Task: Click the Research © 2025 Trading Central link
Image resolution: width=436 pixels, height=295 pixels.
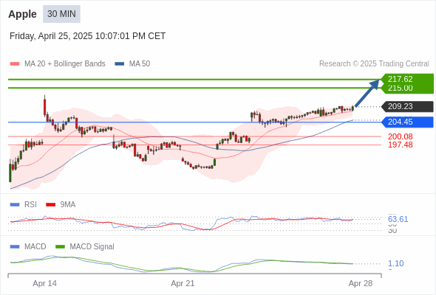Action: point(374,64)
